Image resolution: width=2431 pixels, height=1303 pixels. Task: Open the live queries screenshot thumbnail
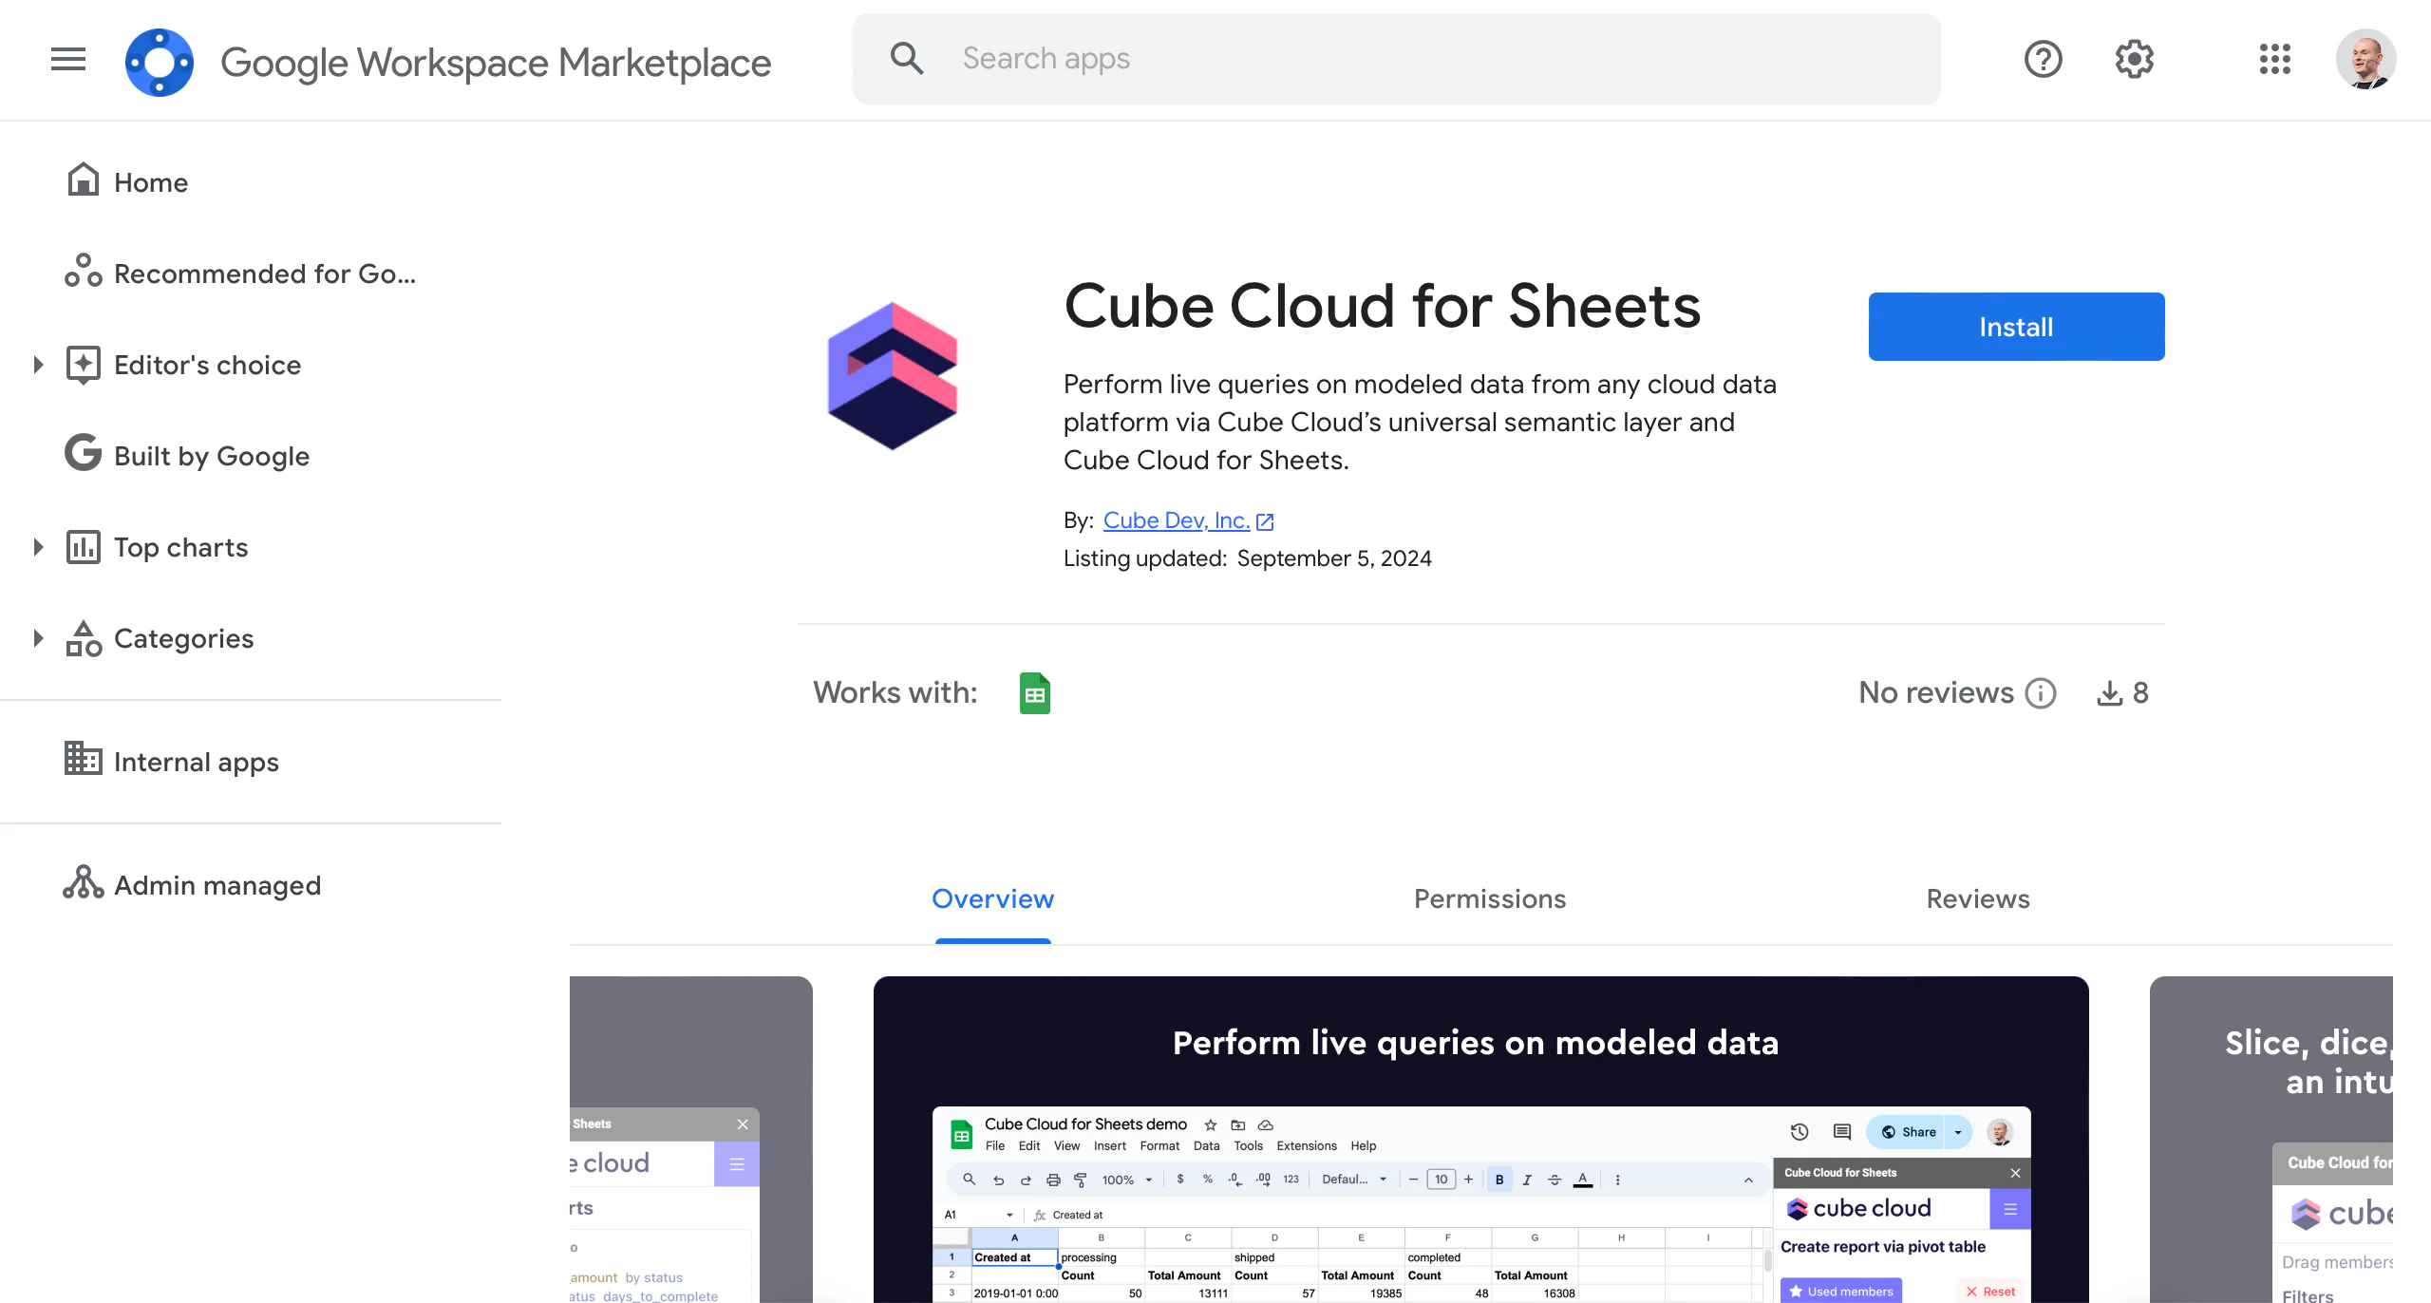click(x=1480, y=1140)
